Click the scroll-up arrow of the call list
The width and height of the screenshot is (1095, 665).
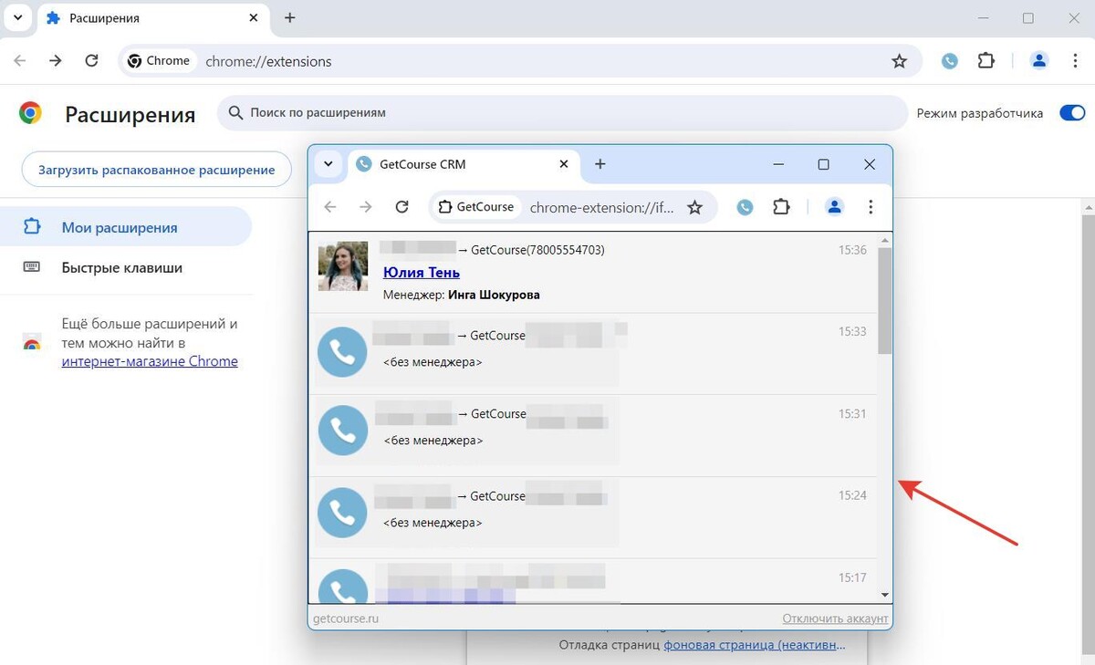pos(884,240)
